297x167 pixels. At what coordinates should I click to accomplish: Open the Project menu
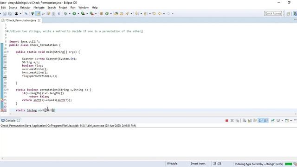tap(63, 7)
